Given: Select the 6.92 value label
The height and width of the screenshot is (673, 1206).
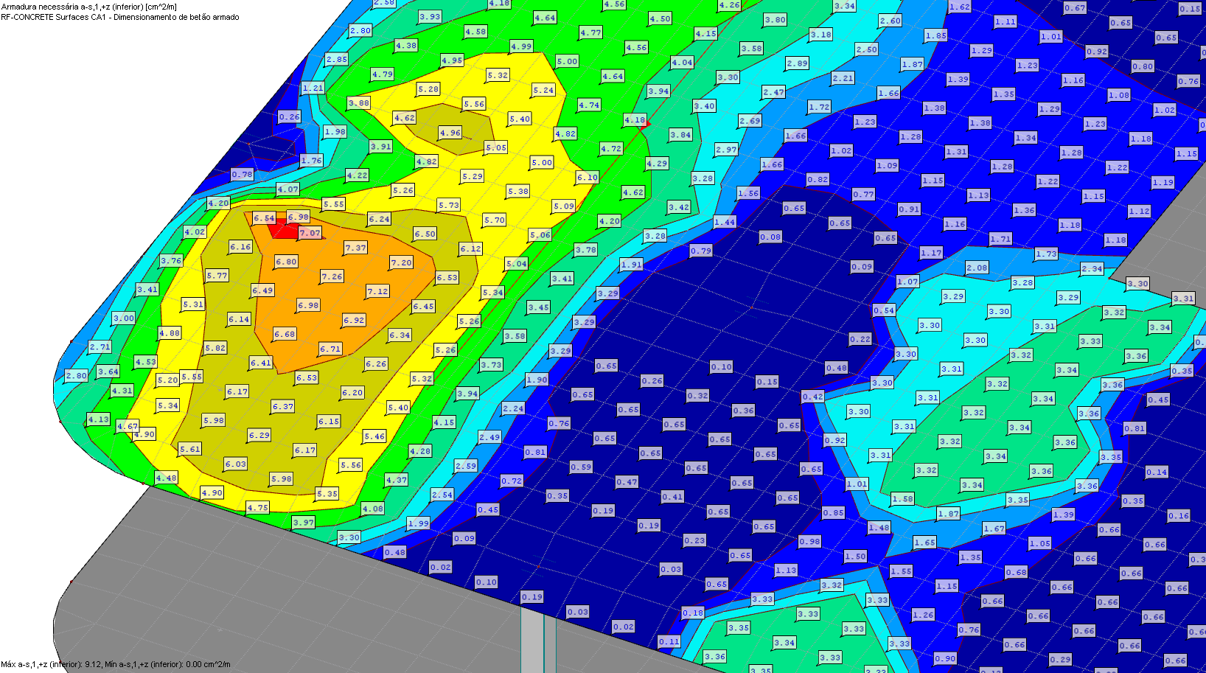Looking at the screenshot, I should click(355, 320).
